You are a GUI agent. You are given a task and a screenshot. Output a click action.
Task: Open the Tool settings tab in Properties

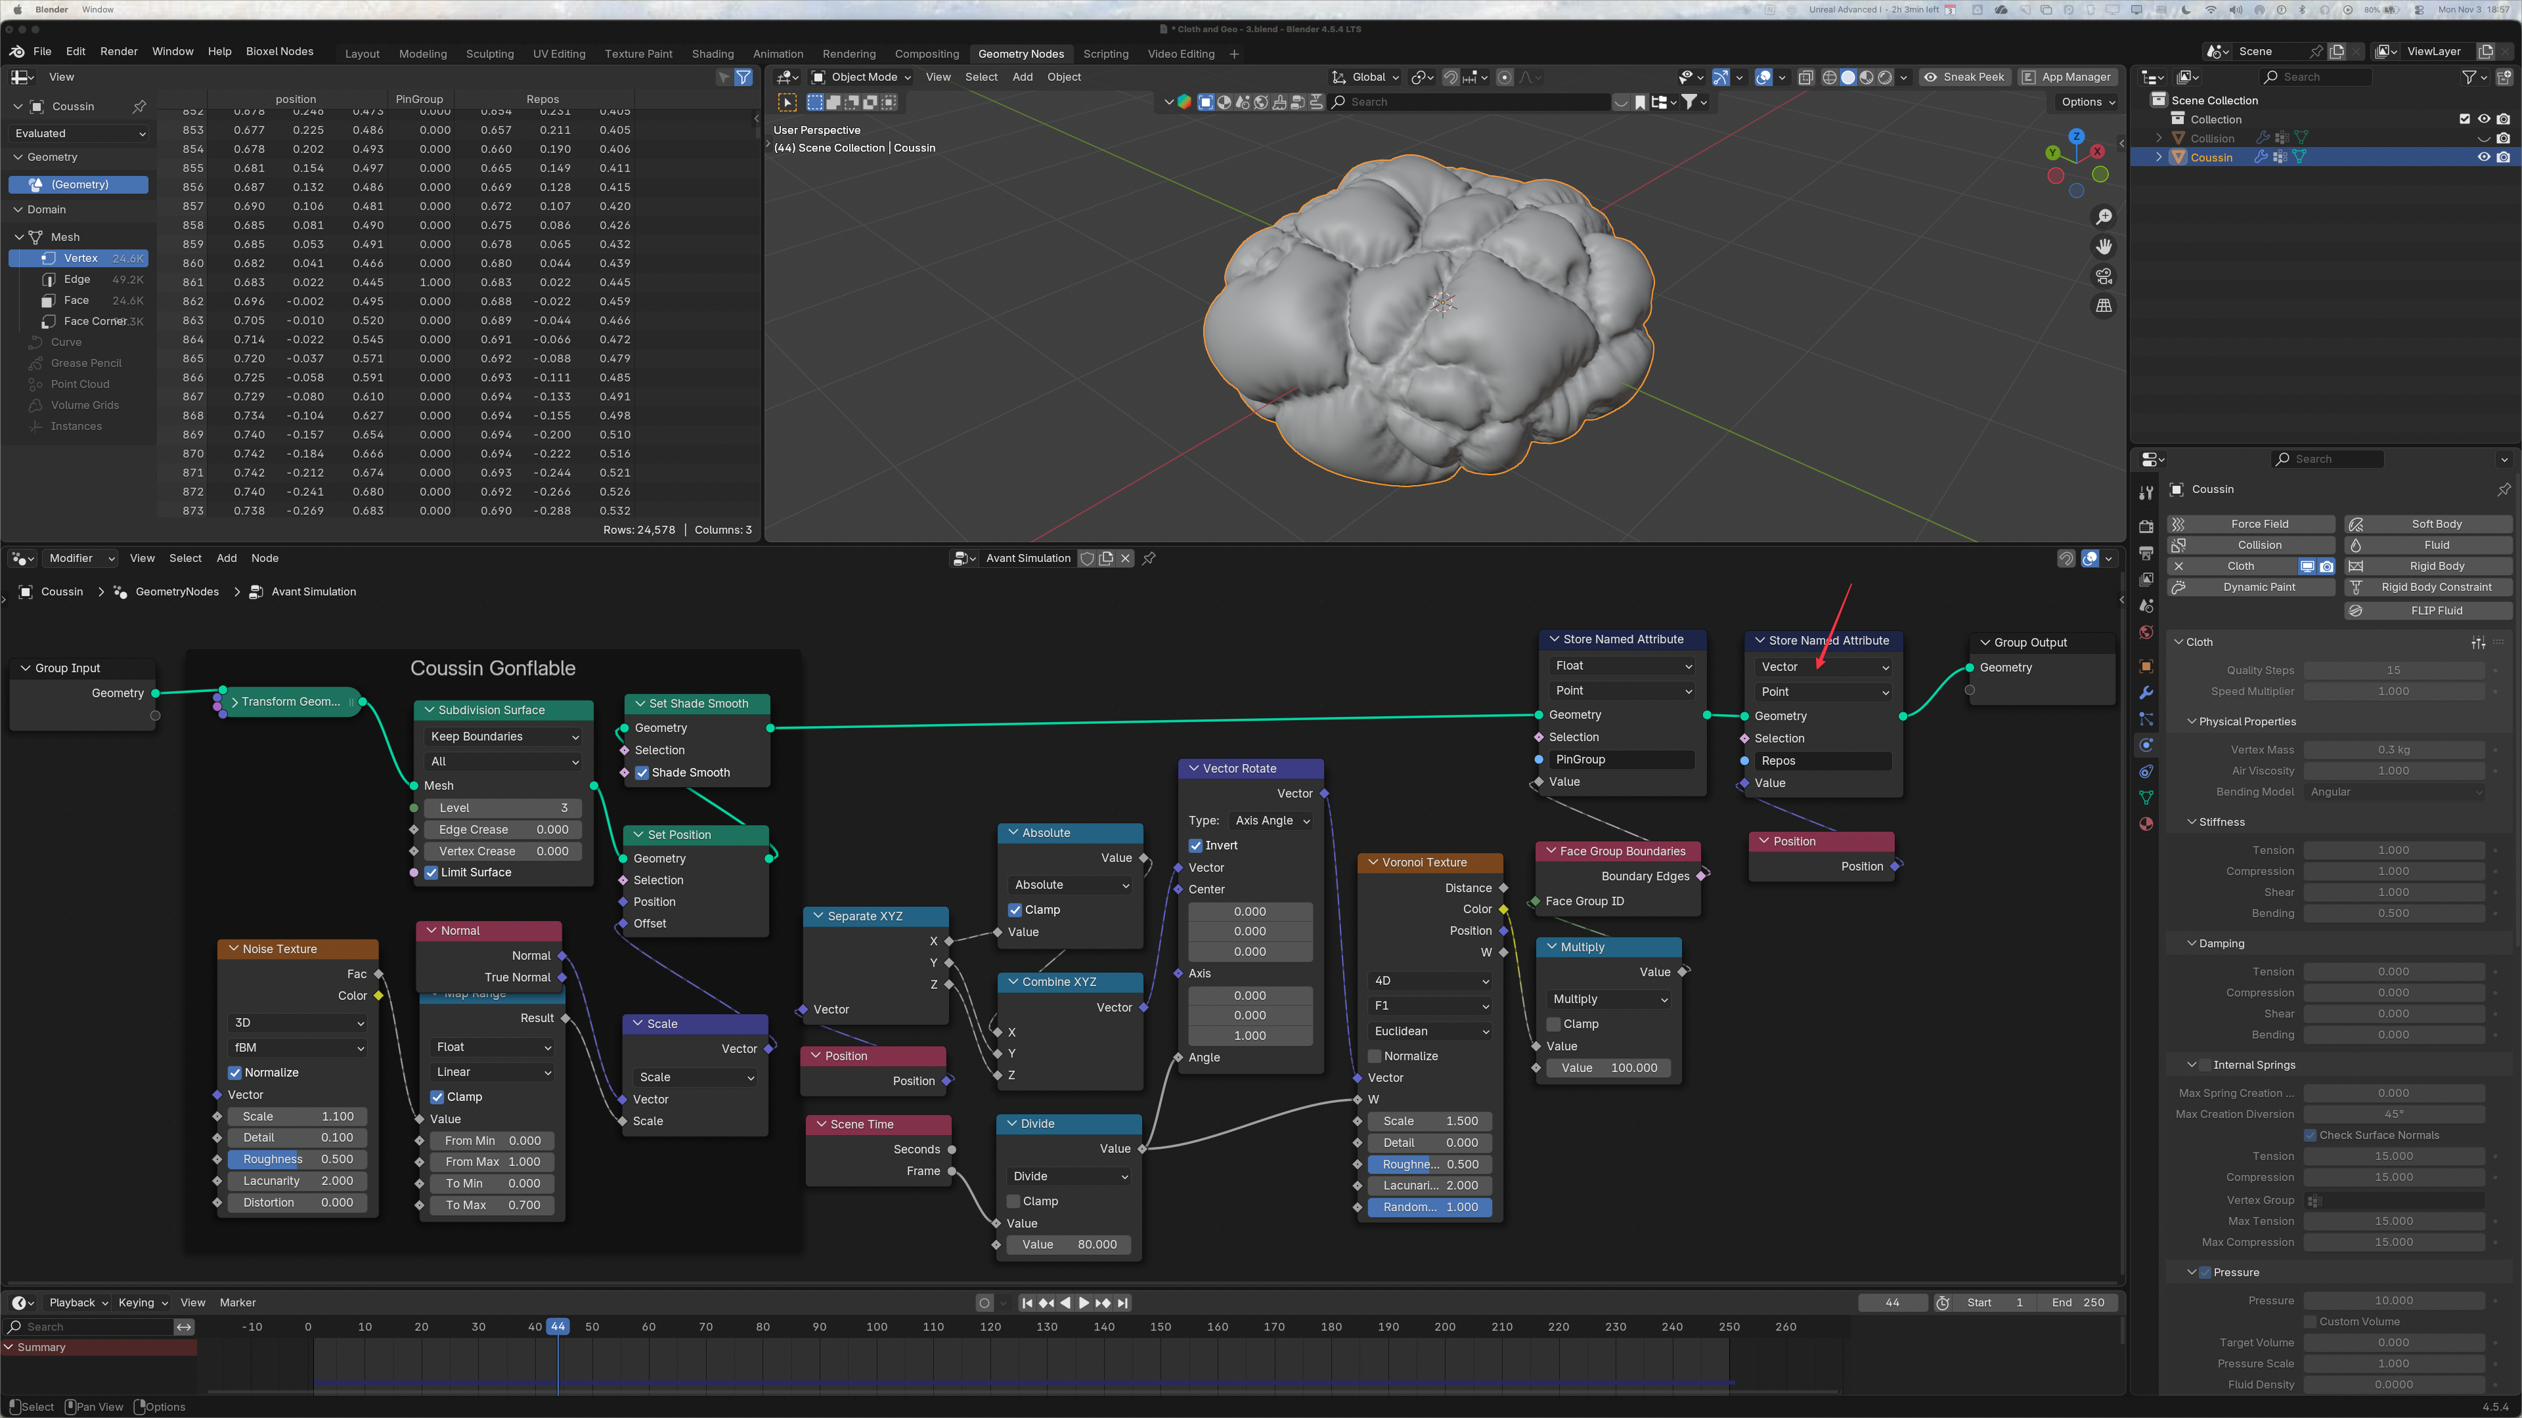[x=2146, y=492]
